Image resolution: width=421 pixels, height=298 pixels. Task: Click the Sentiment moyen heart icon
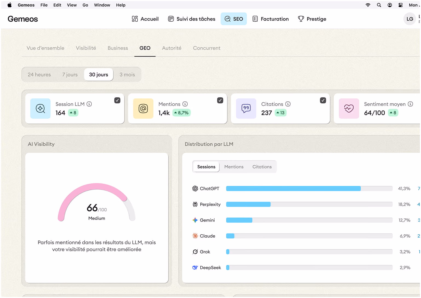tap(349, 109)
